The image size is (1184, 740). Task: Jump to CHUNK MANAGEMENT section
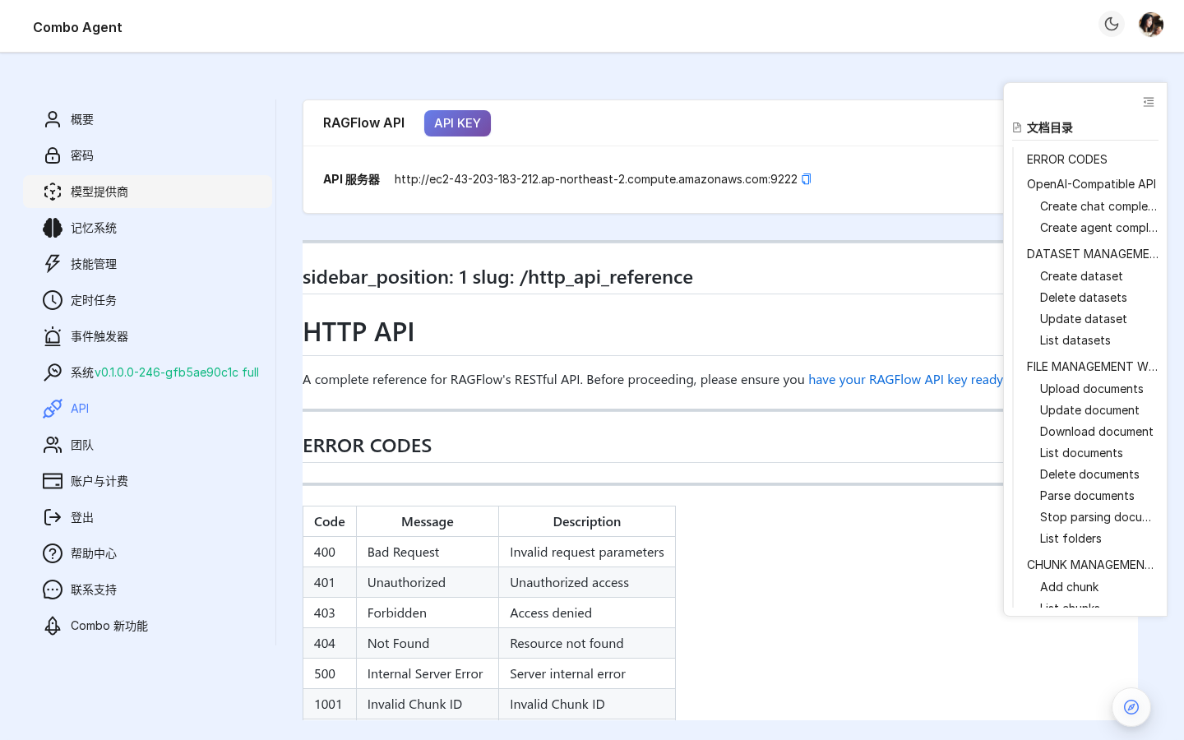(x=1090, y=565)
